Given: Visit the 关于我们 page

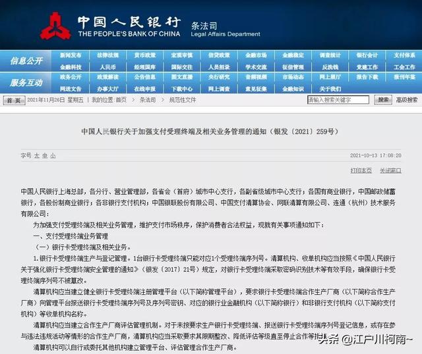Looking at the screenshot, I should 330,89.
